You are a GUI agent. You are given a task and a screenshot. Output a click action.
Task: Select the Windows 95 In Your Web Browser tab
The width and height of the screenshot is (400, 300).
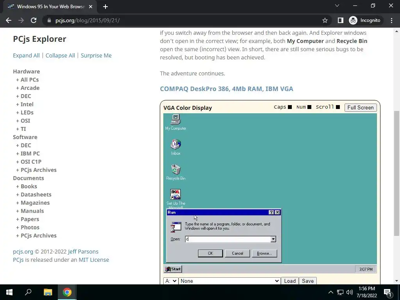(50, 7)
